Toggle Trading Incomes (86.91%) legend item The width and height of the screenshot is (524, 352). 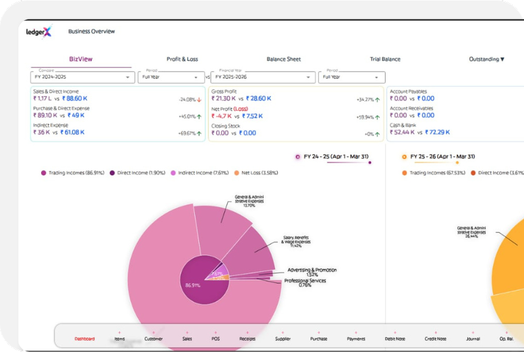tap(72, 173)
